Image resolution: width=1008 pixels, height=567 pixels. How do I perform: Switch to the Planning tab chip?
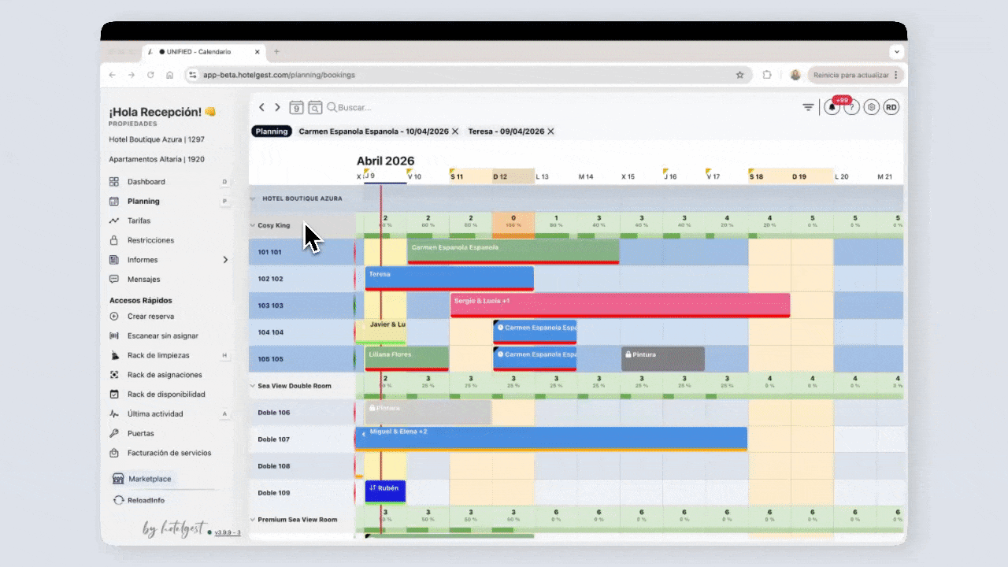(272, 132)
